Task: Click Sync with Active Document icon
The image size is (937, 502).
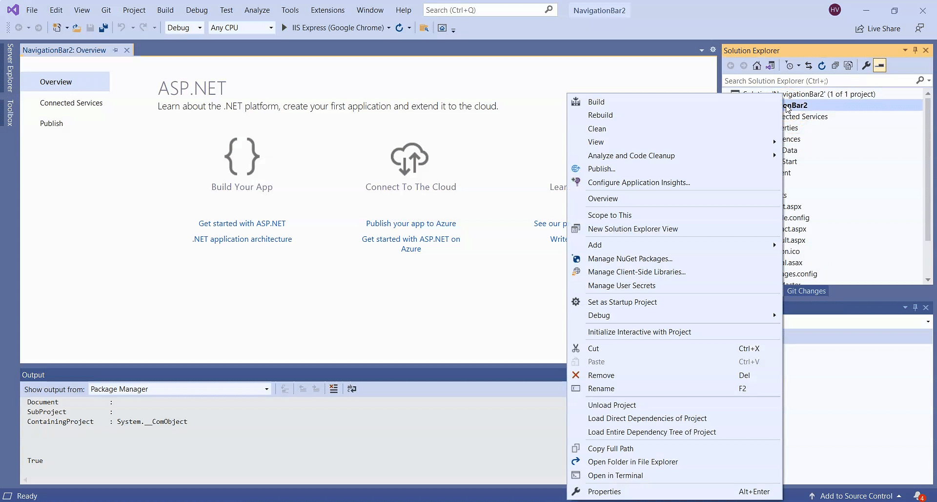Action: pos(809,65)
